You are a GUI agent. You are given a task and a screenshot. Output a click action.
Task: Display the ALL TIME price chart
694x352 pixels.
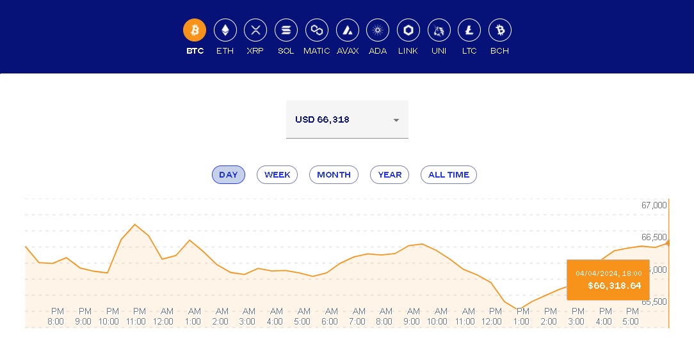click(448, 174)
